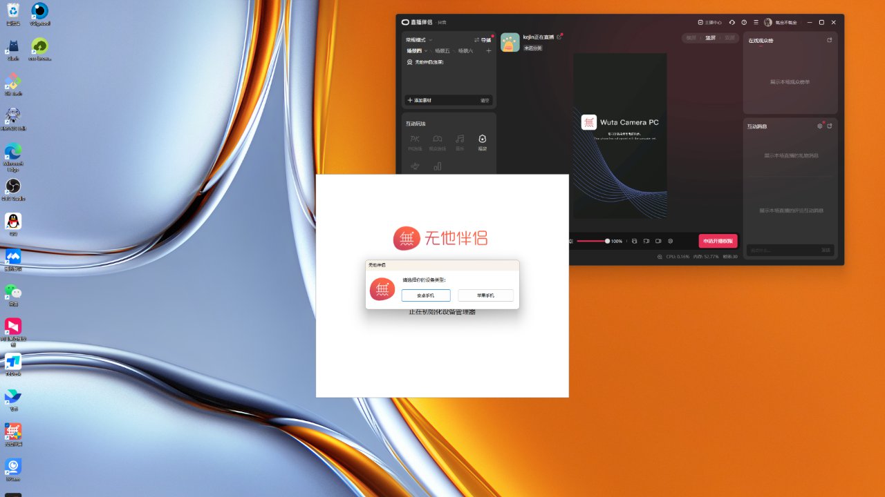Open the ToDesk desktop icon
This screenshot has height=497, width=885.
[x=13, y=365]
